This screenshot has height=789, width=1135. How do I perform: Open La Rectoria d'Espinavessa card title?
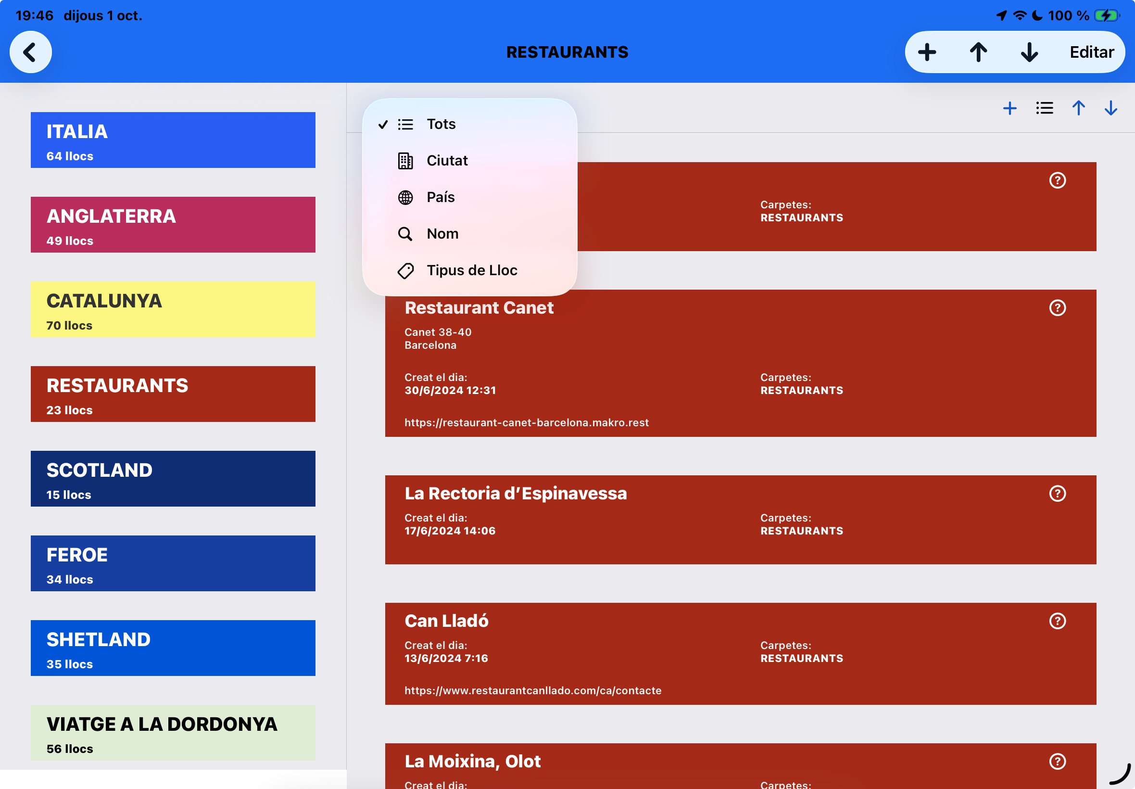[516, 493]
